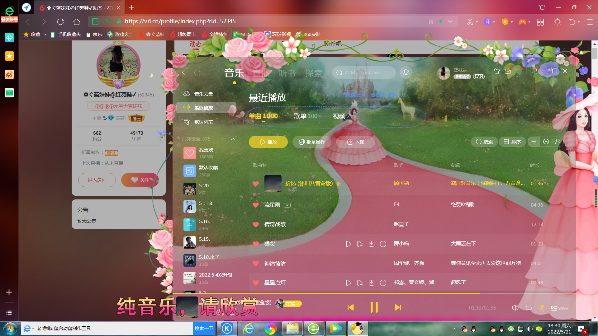Open the game controller dropdown arrow
This screenshot has height=336, width=598.
click(x=529, y=22)
